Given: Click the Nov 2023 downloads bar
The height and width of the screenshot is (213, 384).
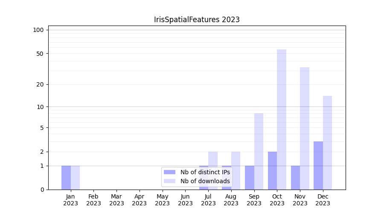Looking at the screenshot, I should click(x=305, y=128).
